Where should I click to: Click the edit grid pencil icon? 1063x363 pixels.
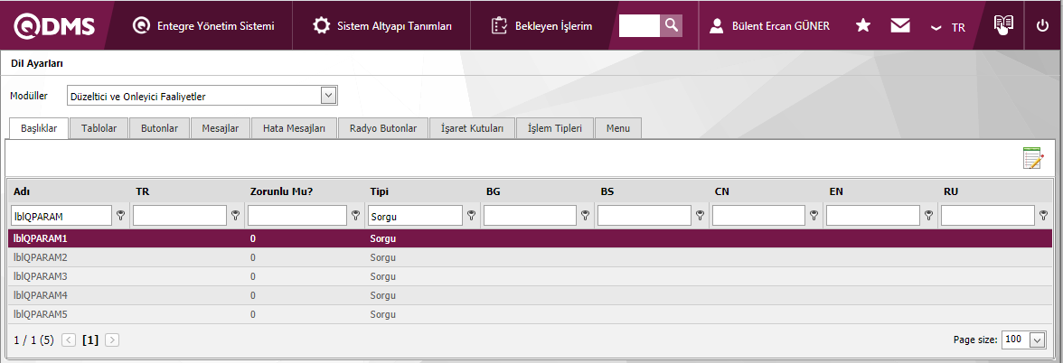[x=1032, y=159]
